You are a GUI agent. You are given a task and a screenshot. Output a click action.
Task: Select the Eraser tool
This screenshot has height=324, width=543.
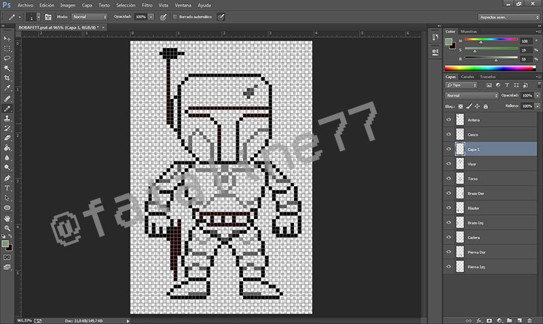pos(7,138)
